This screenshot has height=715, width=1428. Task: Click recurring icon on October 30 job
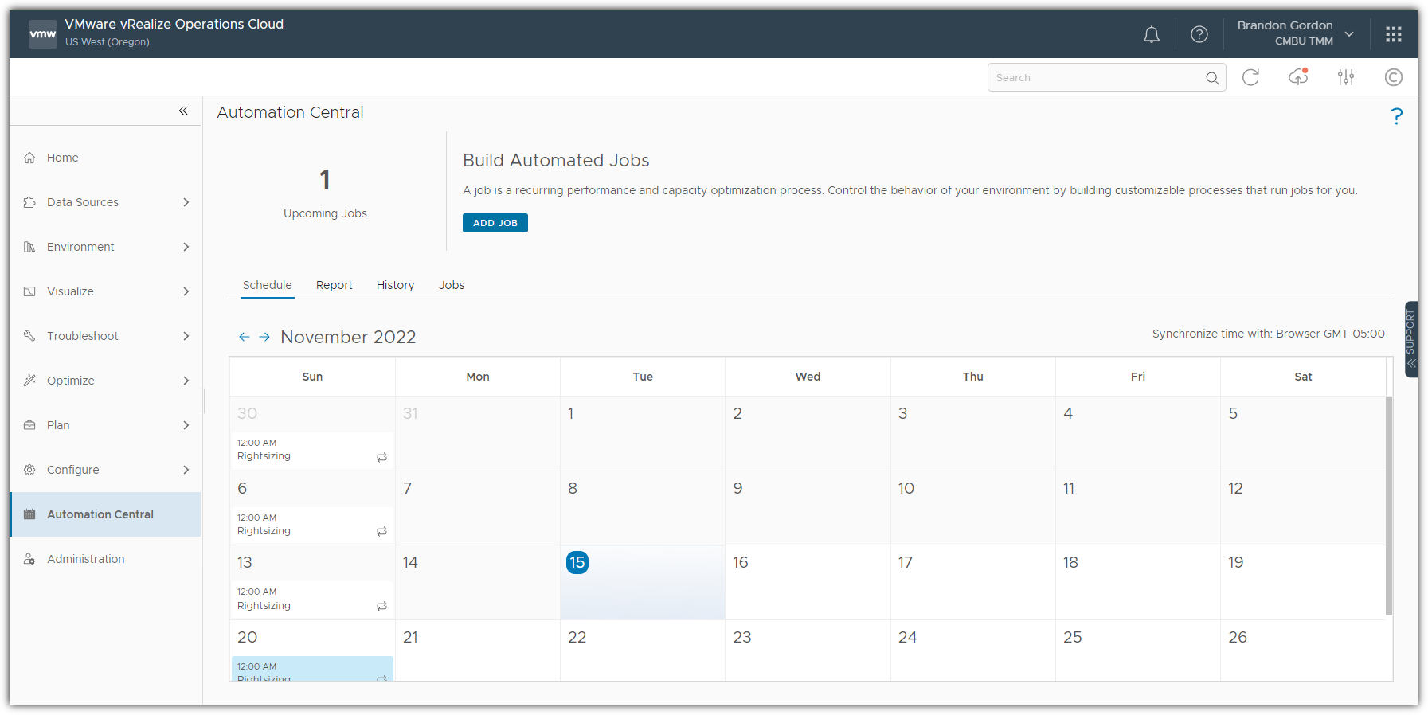click(381, 457)
